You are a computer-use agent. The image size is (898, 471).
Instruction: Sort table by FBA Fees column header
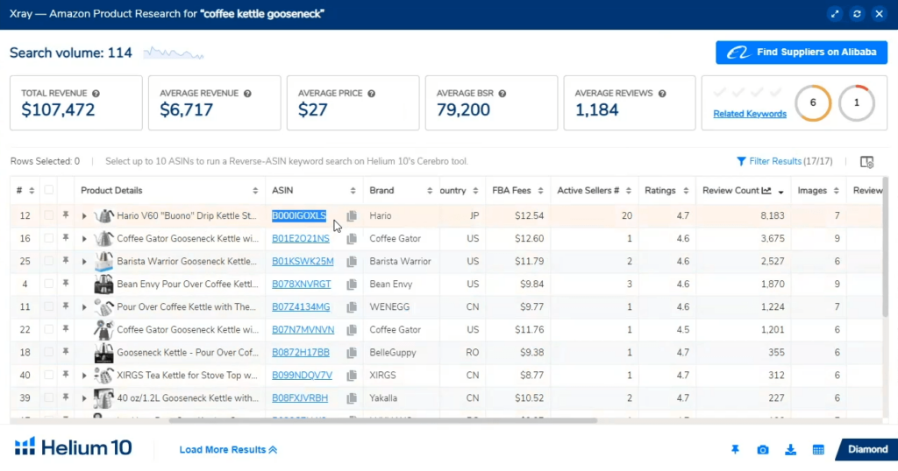coord(540,191)
